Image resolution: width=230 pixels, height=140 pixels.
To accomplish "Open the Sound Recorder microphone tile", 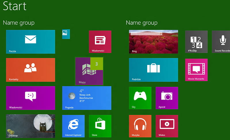I will (x=221, y=42).
